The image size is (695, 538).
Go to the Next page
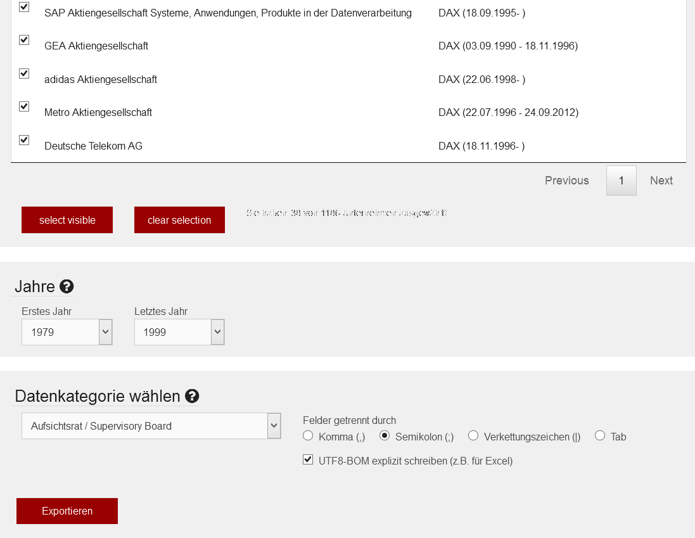pyautogui.click(x=661, y=181)
